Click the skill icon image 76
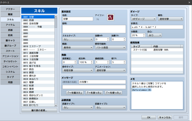This screenshot has height=121, width=192. (x=110, y=17)
